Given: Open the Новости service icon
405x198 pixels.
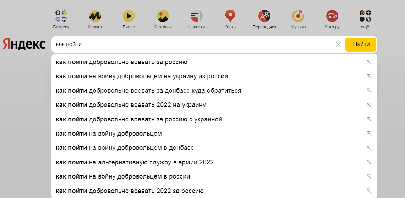Looking at the screenshot, I should 197,16.
